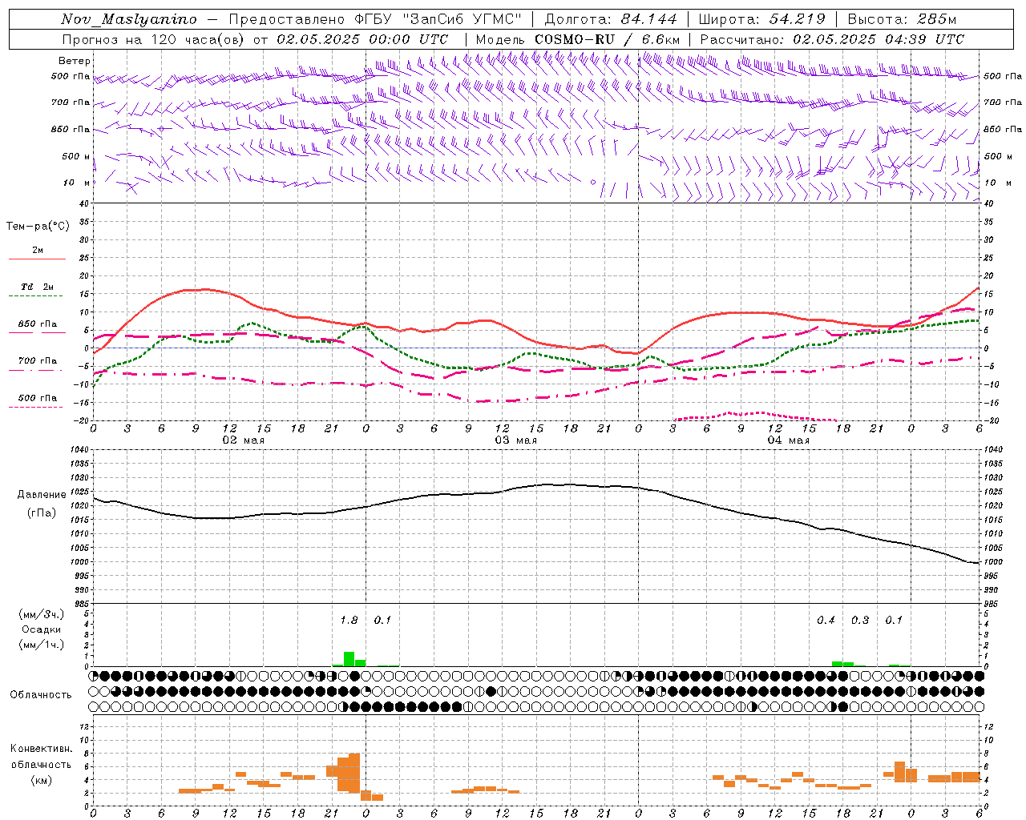1026x820 pixels.
Task: Click the Давление panel label
Action: [x=42, y=495]
